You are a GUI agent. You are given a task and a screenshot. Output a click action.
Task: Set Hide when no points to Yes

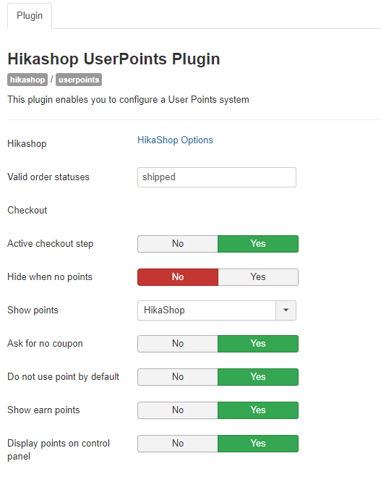(x=258, y=277)
